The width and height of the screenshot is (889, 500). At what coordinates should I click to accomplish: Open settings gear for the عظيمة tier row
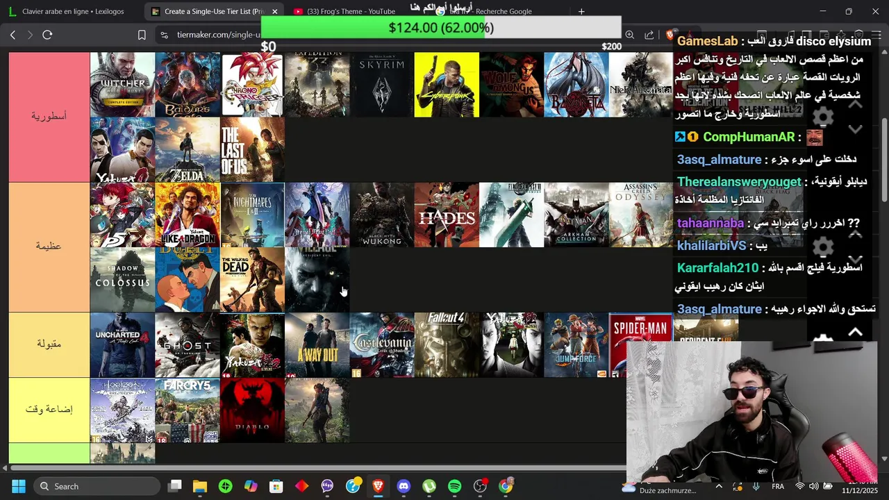[823, 247]
